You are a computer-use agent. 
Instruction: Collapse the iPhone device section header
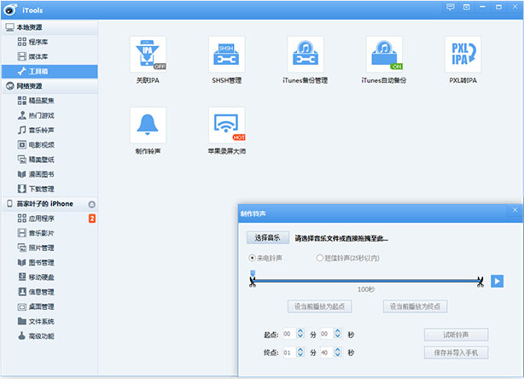pyautogui.click(x=49, y=203)
